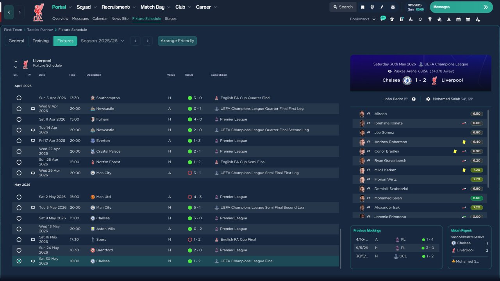
Task: Open the Overview sub-tab
Action: 60,19
